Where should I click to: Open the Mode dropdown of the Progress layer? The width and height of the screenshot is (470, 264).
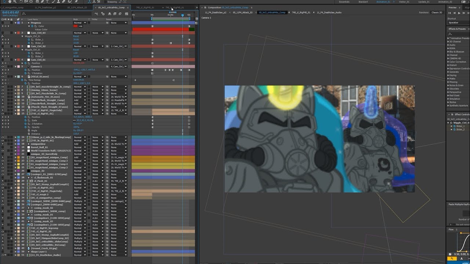click(80, 23)
